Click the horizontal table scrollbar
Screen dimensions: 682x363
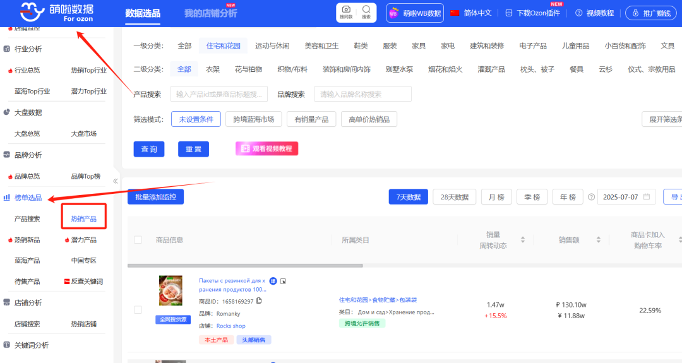pyautogui.click(x=245, y=265)
